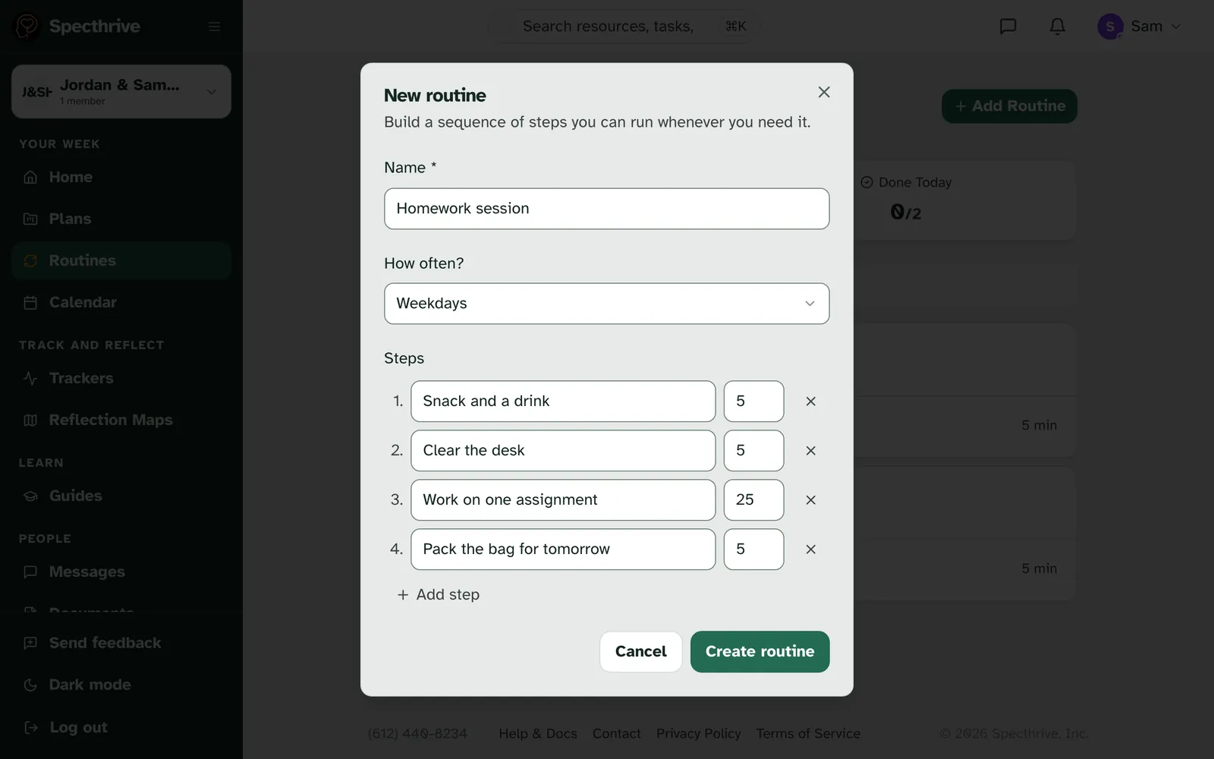Viewport: 1214px width, 759px height.
Task: Open the Privacy Policy footer link
Action: [x=698, y=733]
